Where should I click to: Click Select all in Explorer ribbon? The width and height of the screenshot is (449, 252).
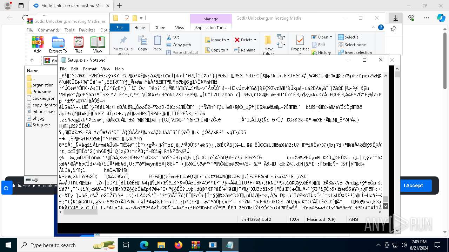349,37
